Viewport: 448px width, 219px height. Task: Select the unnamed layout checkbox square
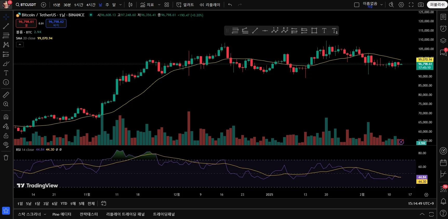tap(357, 5)
